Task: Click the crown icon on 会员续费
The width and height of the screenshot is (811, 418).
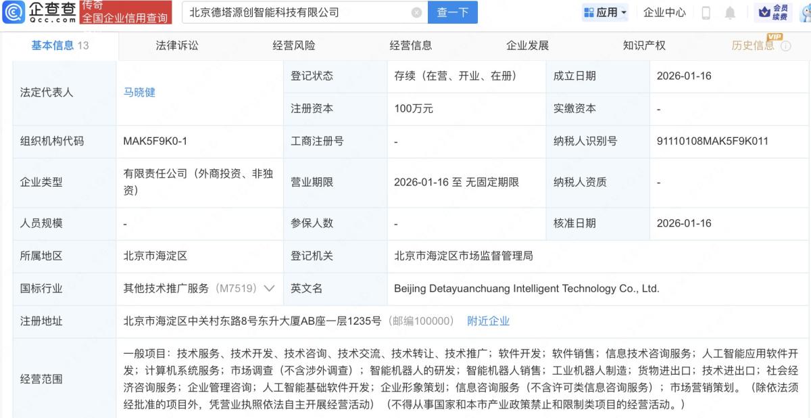Action: point(764,11)
